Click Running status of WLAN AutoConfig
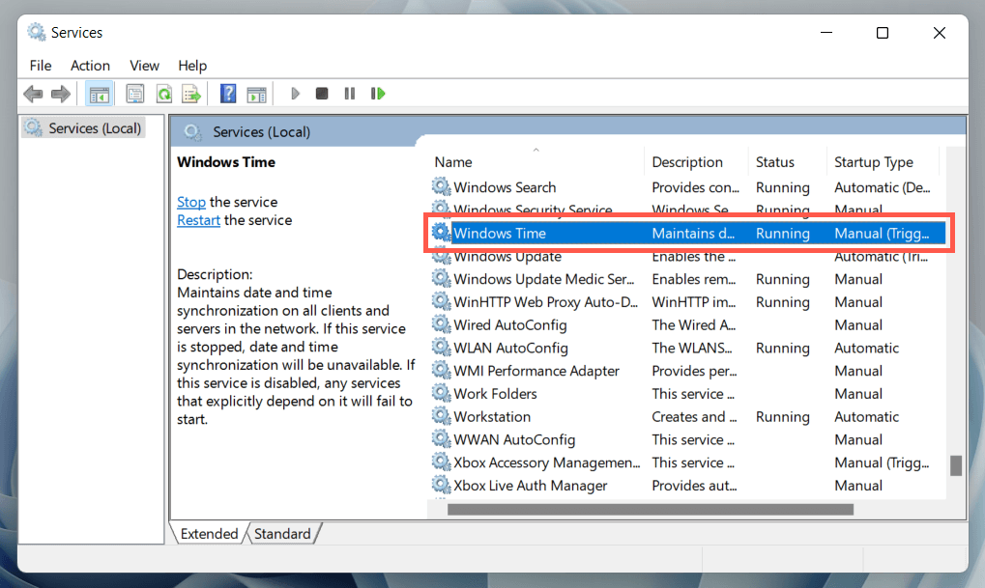The image size is (985, 588). [782, 348]
